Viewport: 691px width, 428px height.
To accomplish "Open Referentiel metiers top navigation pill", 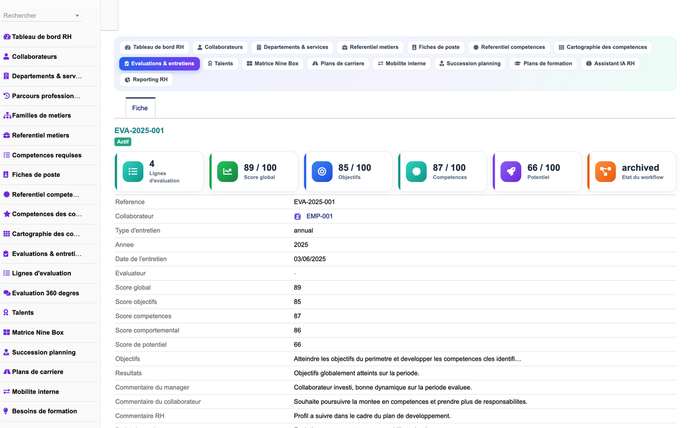I will (x=370, y=47).
